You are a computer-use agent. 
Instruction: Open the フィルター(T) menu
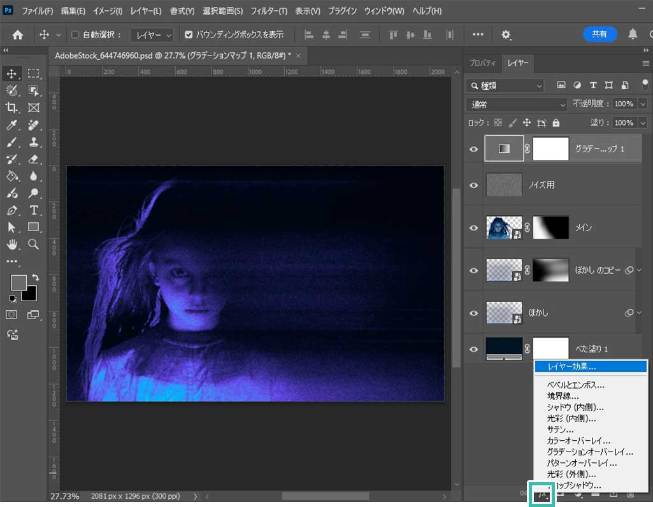(x=269, y=11)
